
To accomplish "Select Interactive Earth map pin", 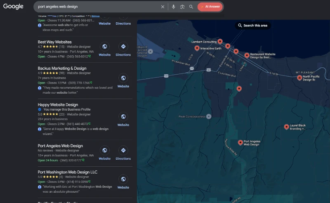I will tap(197, 48).
